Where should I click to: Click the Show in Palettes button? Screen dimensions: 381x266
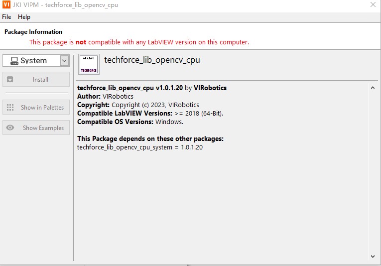click(36, 108)
